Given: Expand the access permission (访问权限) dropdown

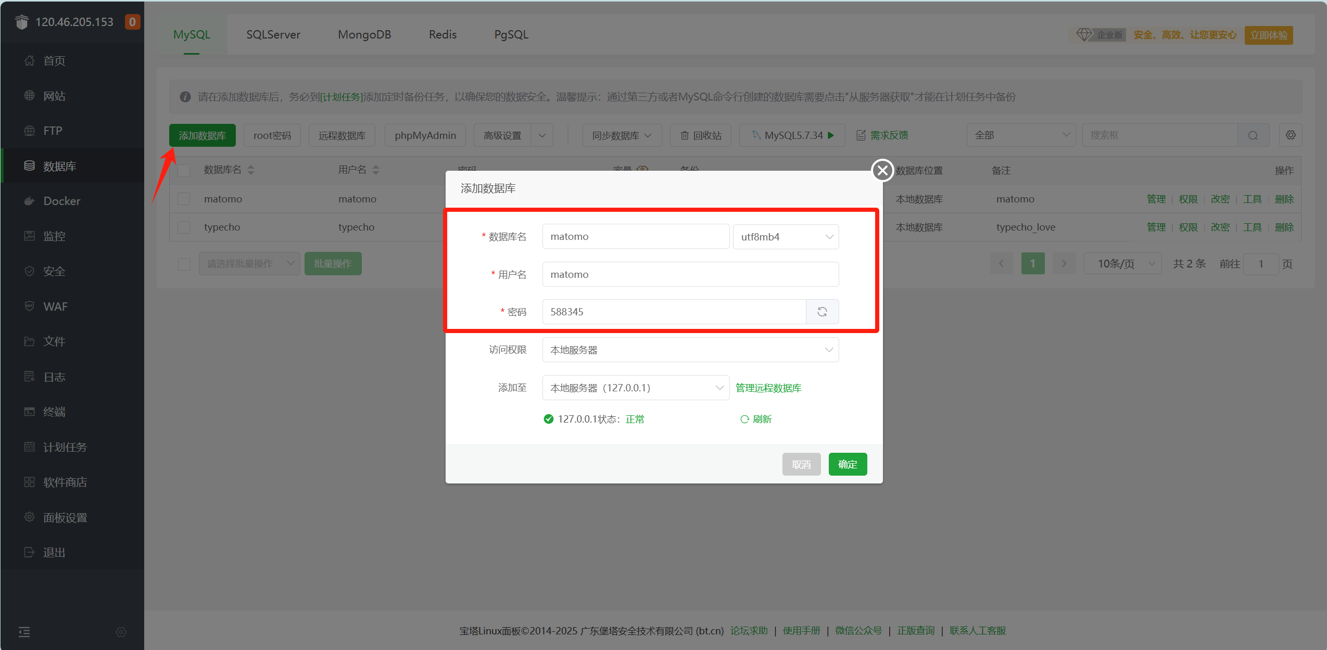Looking at the screenshot, I should click(x=690, y=350).
